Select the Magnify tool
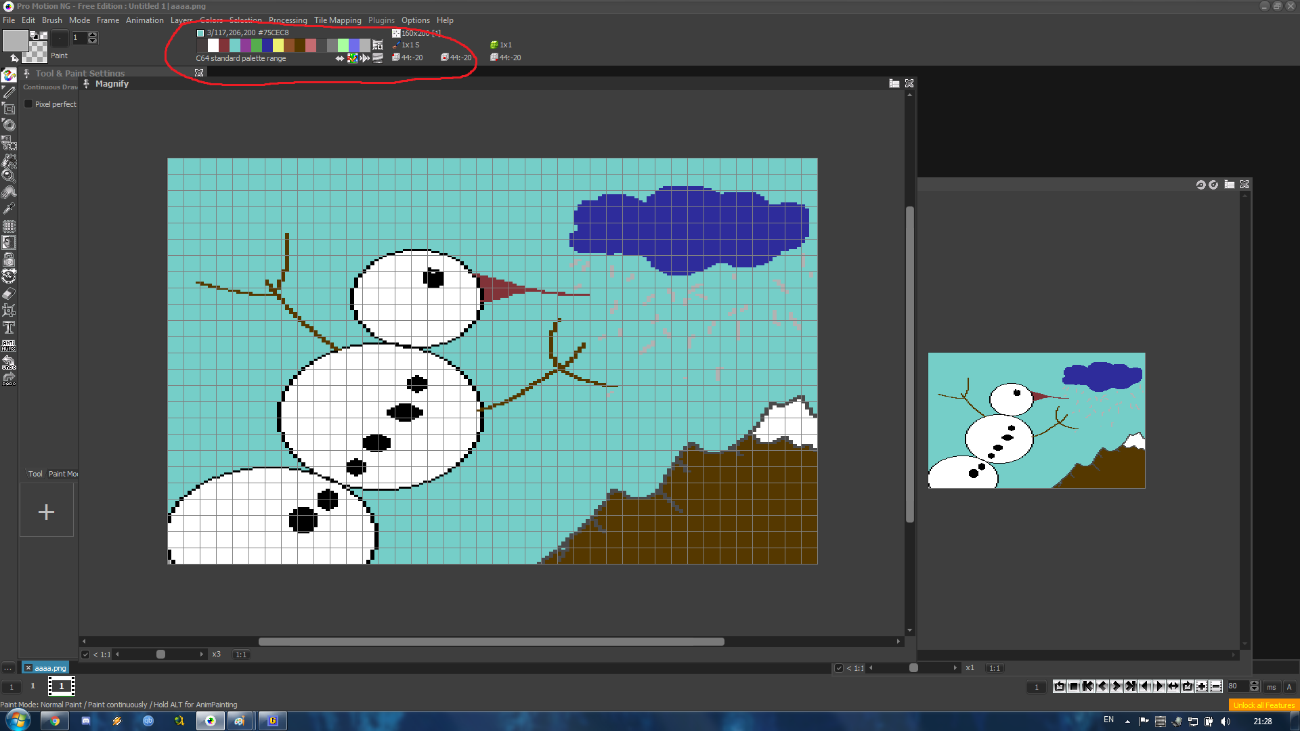The width and height of the screenshot is (1300, 731). (x=9, y=175)
